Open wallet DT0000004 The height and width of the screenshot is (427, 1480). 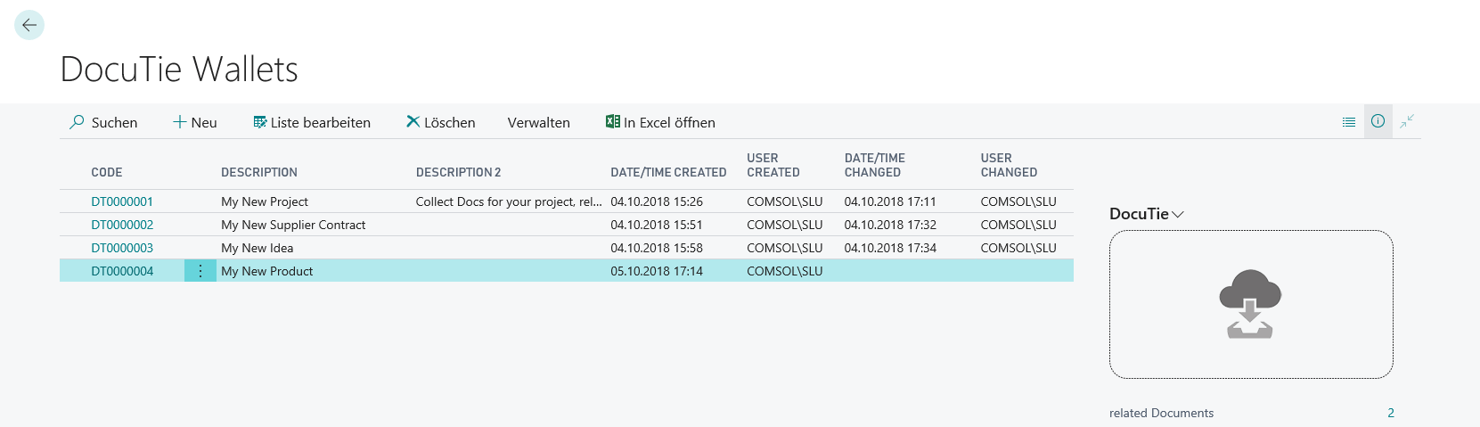(122, 271)
